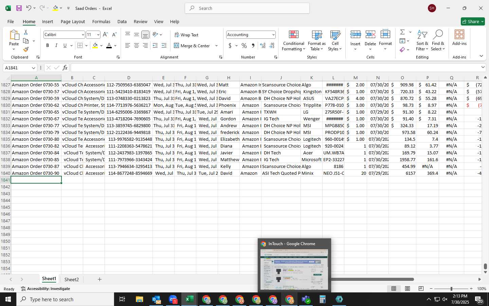Click the Paste clipboard icon
This screenshot has width=489, height=306.
click(14, 35)
